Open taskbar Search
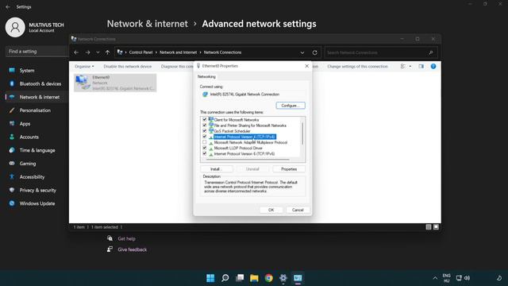This screenshot has width=508, height=286. coord(225,278)
